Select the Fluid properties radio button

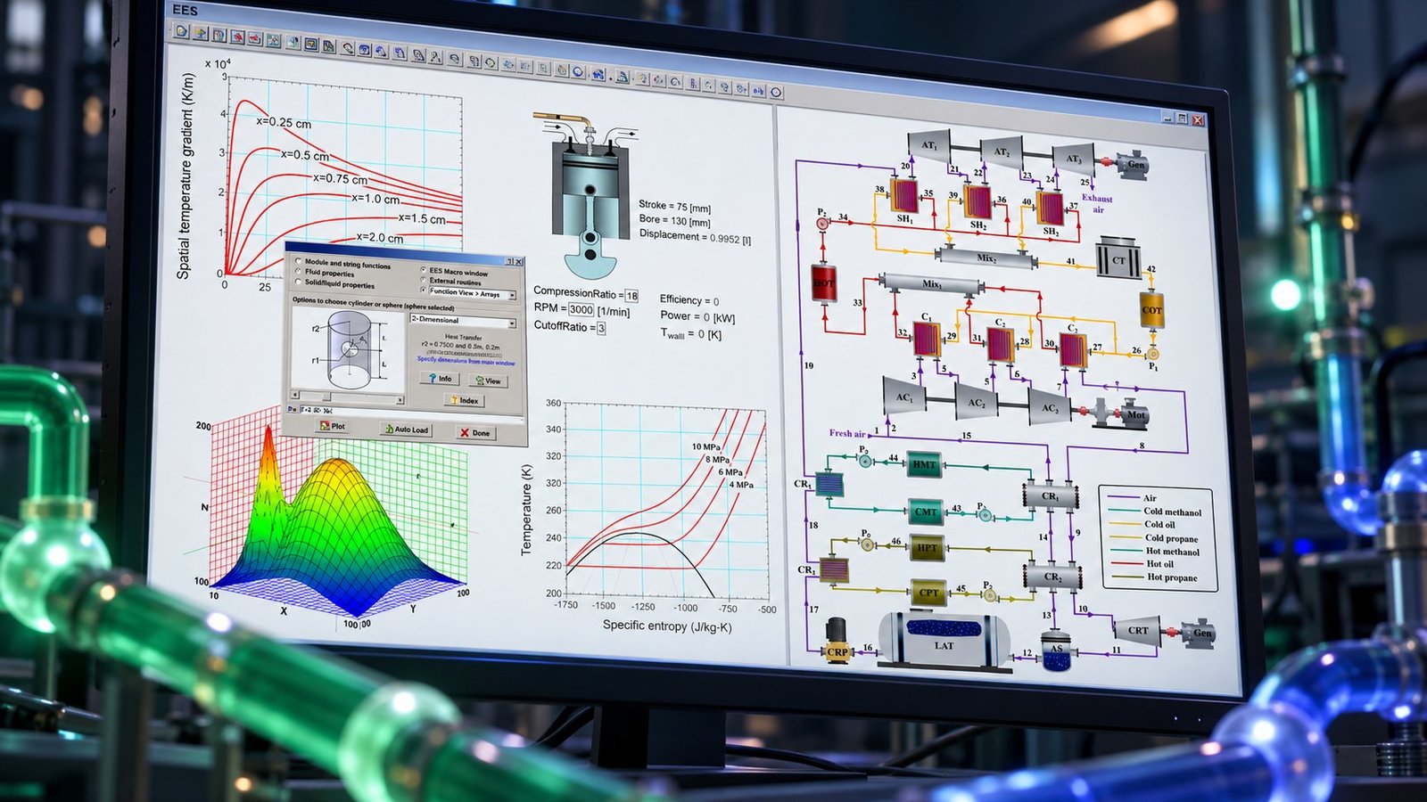[x=298, y=272]
